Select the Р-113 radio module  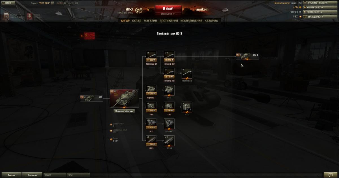[x=187, y=107]
